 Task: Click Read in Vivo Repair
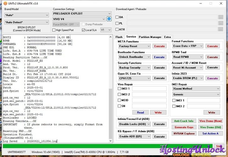141,112
